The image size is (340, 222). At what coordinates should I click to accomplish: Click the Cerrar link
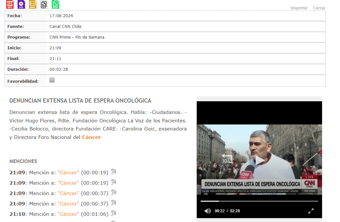pyautogui.click(x=319, y=8)
